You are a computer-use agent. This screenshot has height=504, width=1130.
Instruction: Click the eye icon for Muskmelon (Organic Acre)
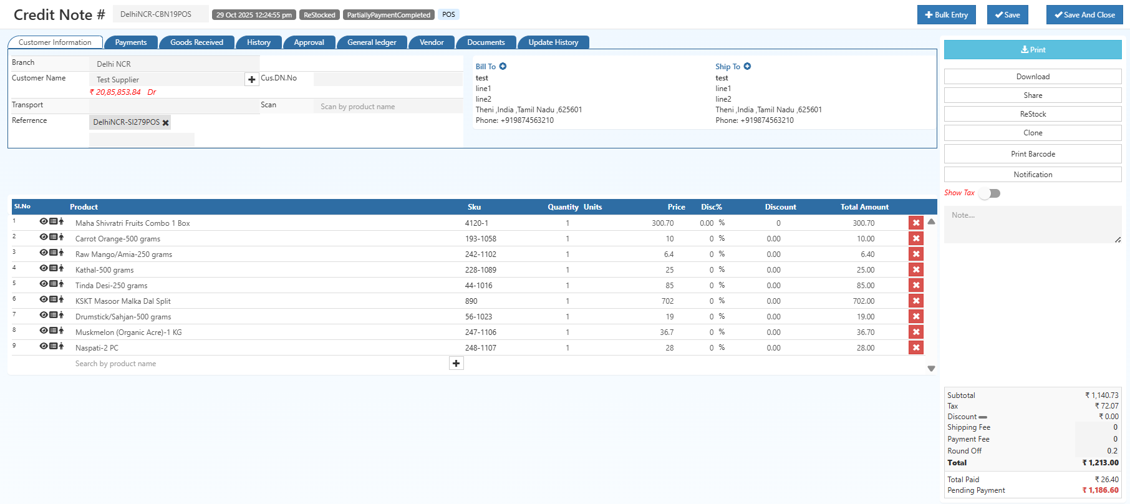[44, 331]
